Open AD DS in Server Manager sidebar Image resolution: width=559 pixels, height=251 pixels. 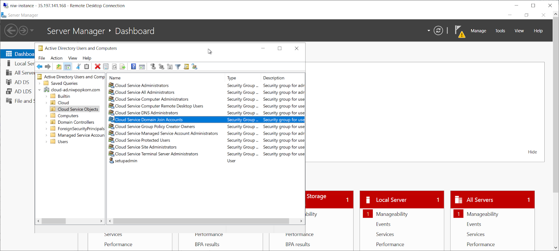pos(22,82)
